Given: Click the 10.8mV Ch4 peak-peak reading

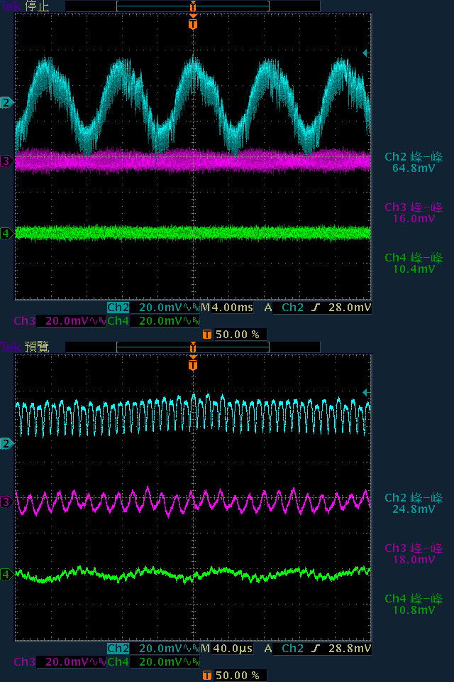Looking at the screenshot, I should coord(414,610).
